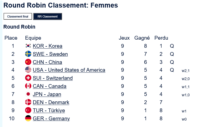This screenshot has height=127, width=197.
Task: Open the SUI - Switzerland team link
Action: [53, 78]
